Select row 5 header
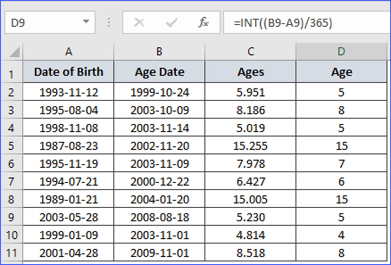 click(11, 146)
